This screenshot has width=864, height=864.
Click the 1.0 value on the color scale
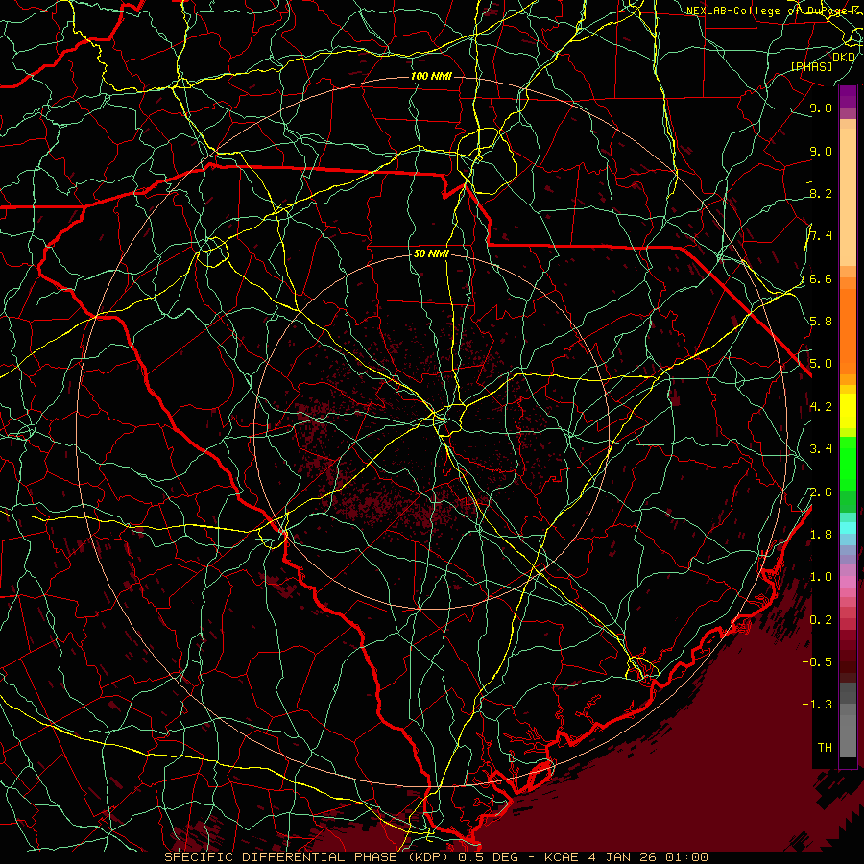tap(821, 577)
